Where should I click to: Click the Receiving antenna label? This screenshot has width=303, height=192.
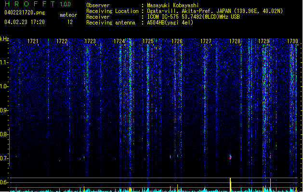111,23
